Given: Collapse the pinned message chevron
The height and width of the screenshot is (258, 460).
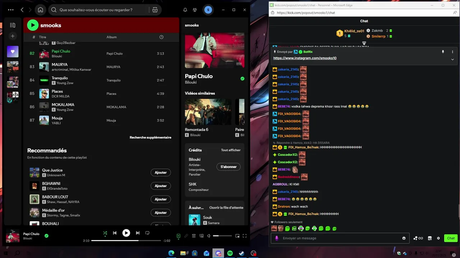Looking at the screenshot, I should click(452, 59).
